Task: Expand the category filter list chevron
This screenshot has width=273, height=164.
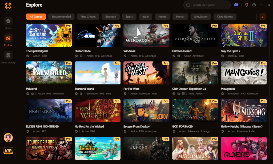Action: click(x=262, y=17)
